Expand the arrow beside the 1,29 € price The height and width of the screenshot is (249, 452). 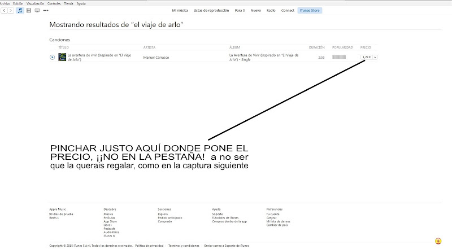(375, 57)
